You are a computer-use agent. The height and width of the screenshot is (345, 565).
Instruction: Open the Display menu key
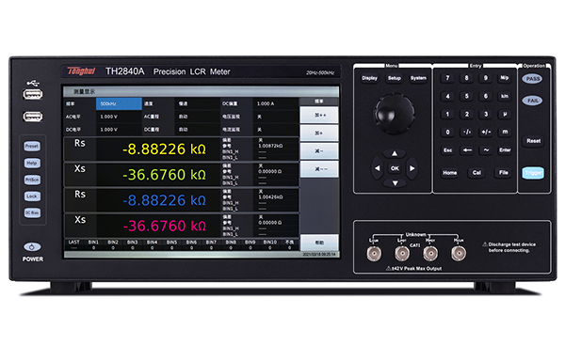(x=370, y=78)
